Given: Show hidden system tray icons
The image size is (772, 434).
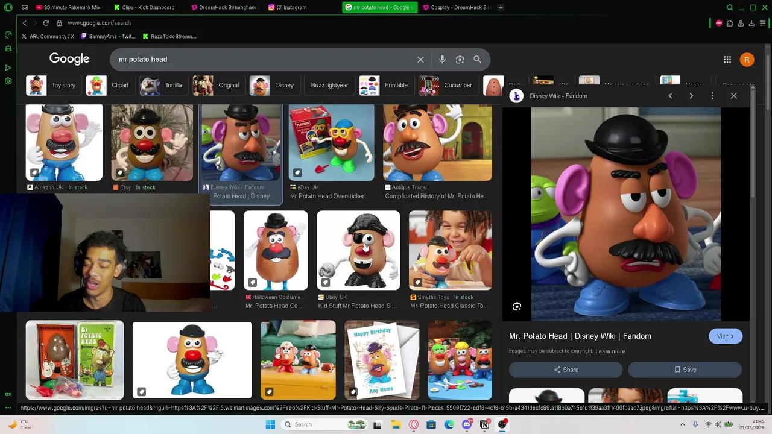Looking at the screenshot, I should click(x=683, y=424).
